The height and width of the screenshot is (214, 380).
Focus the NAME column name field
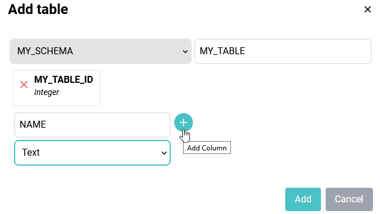(x=92, y=125)
